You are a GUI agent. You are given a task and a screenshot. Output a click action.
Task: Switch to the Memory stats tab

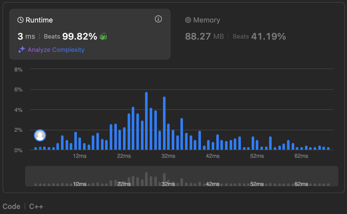point(206,20)
